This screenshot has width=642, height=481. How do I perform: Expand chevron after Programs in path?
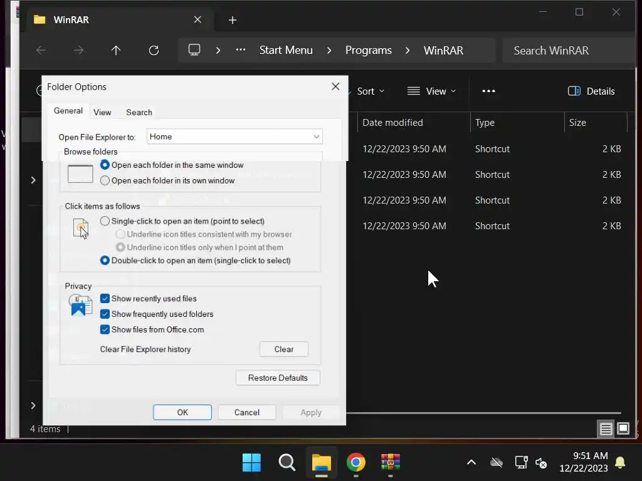[x=408, y=50]
